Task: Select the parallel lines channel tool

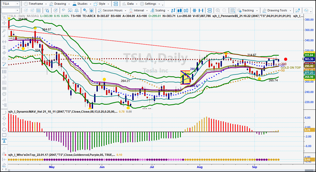Action: click(4, 53)
